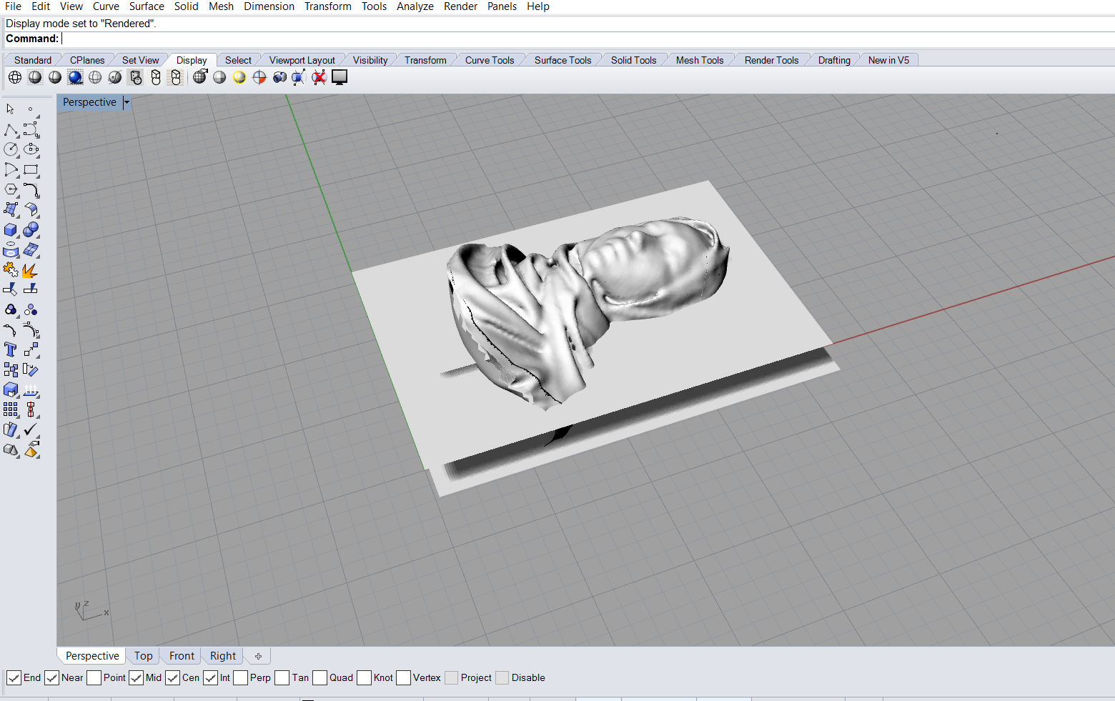Click the black monitor screen icon
Image resolution: width=1115 pixels, height=701 pixels.
click(340, 77)
